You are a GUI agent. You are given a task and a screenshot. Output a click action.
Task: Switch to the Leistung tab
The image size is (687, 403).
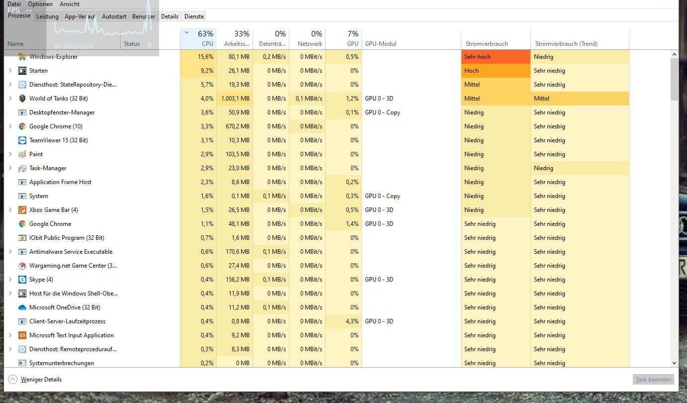(47, 16)
